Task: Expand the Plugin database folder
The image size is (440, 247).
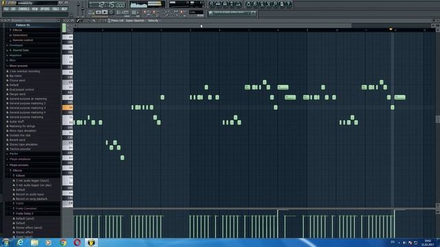Action: click(20, 159)
